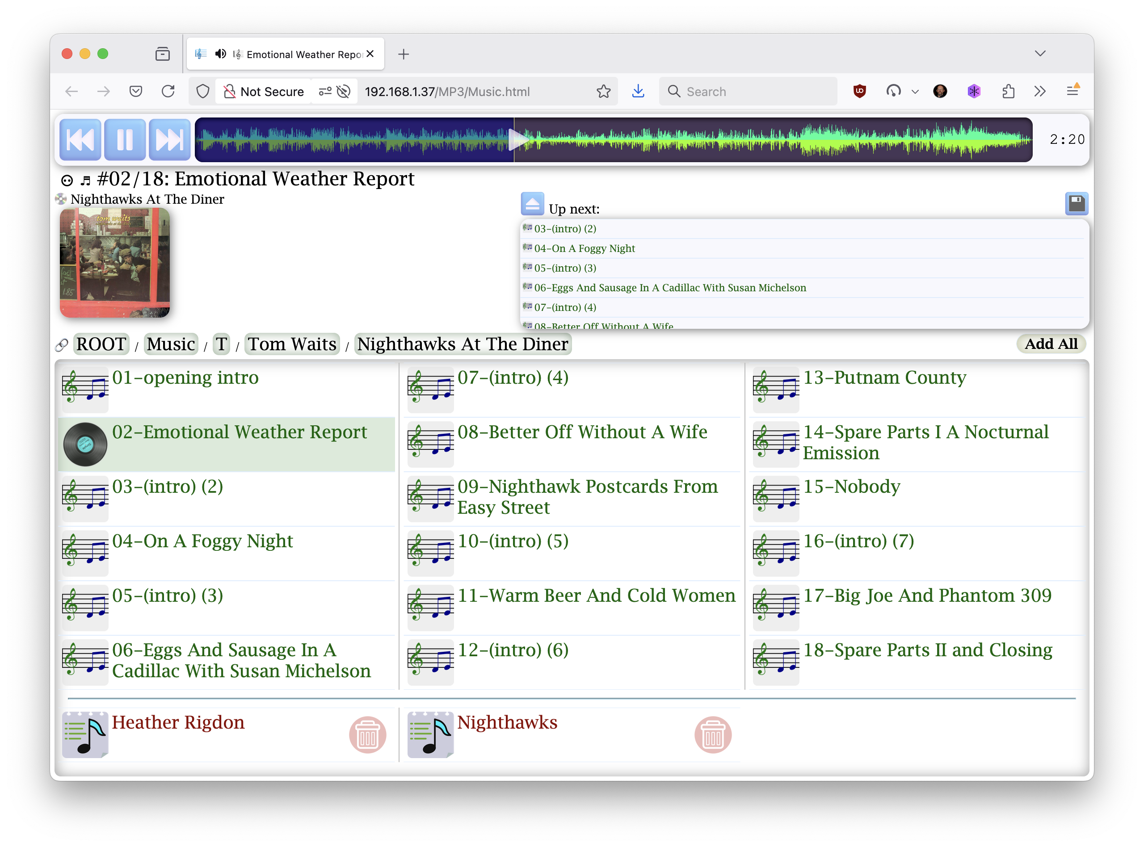The height and width of the screenshot is (847, 1144).
Task: Skip to the previous track
Action: click(80, 139)
